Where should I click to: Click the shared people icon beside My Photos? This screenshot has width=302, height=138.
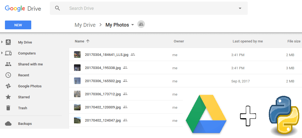pos(141,24)
